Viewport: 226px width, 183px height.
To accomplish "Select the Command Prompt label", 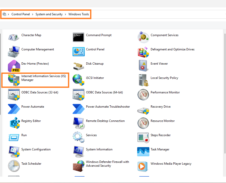I will pos(98,35).
